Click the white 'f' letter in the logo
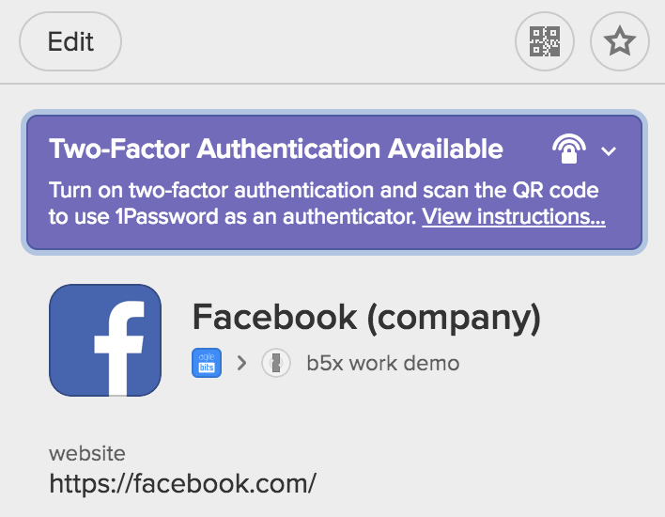Image resolution: width=665 pixels, height=517 pixels. click(118, 348)
